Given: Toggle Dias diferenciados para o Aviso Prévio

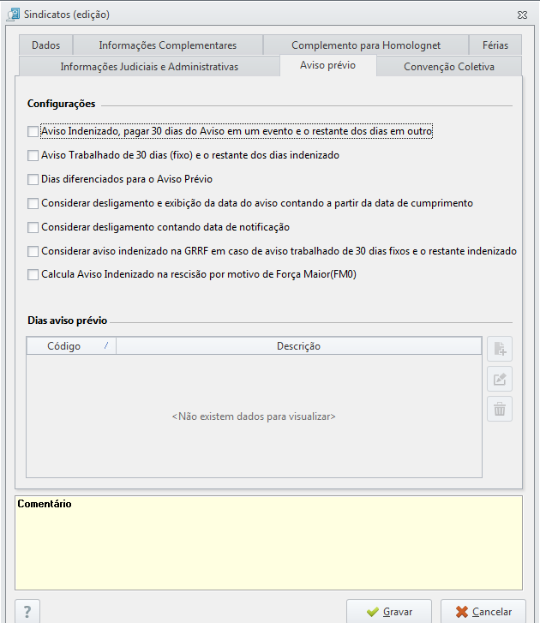Looking at the screenshot, I should pos(33,180).
